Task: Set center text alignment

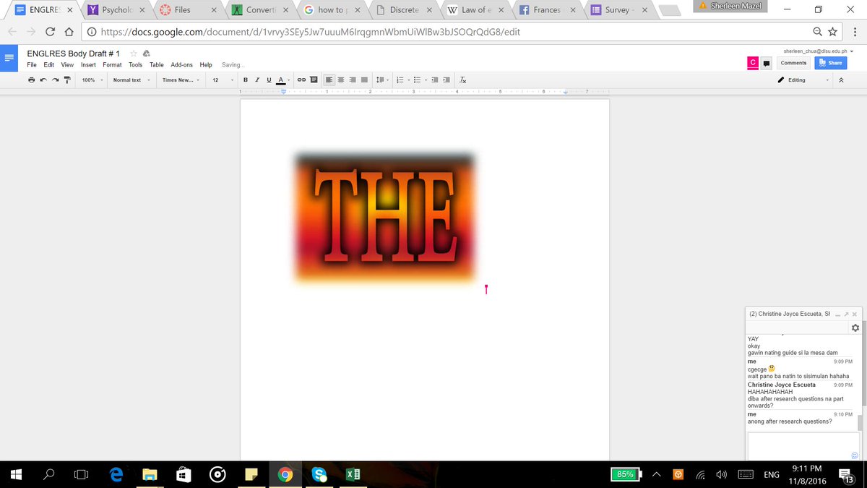Action: pyautogui.click(x=340, y=80)
